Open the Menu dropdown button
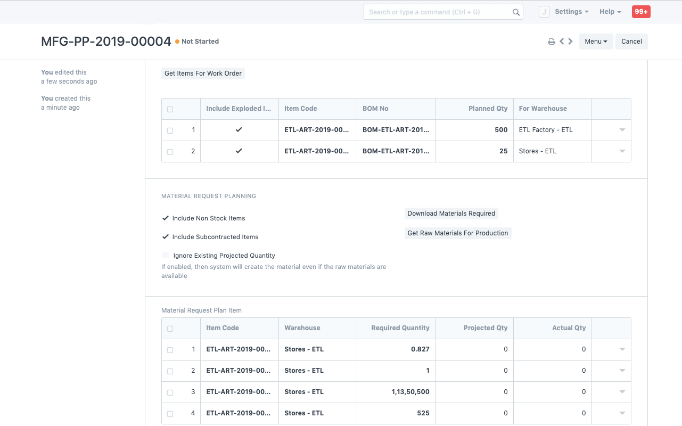The image size is (682, 426). point(596,42)
